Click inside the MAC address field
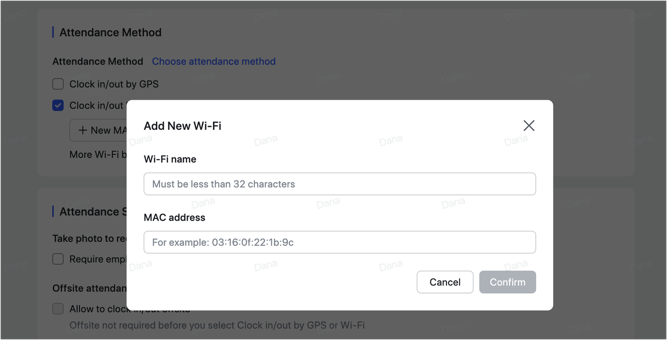 tap(339, 242)
